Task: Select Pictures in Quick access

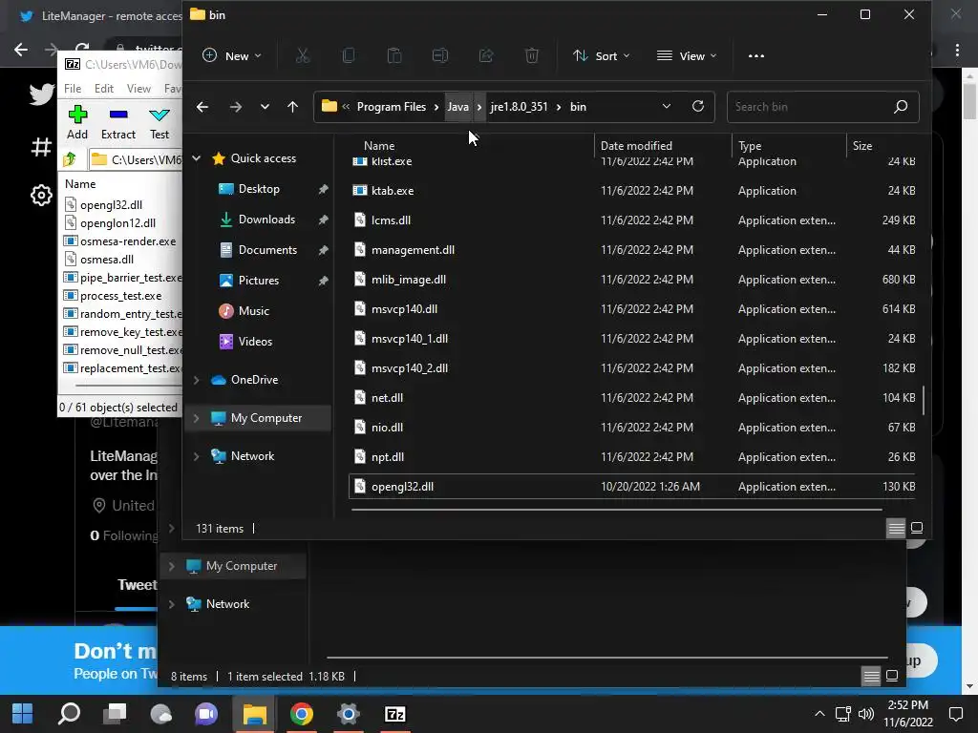Action: click(258, 281)
